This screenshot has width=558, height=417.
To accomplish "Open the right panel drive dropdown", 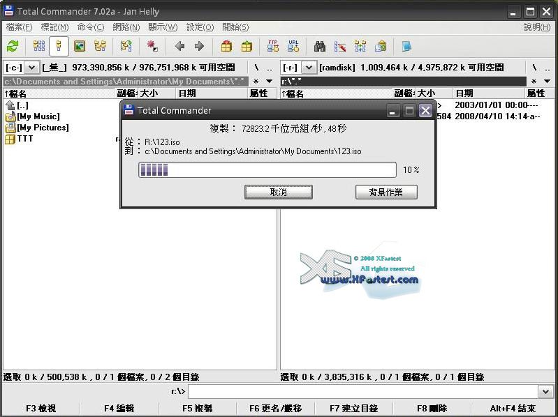I will point(309,67).
